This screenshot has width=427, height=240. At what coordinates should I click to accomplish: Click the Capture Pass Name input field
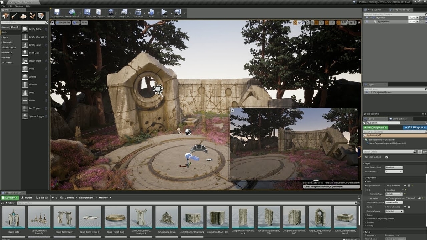click(394, 202)
